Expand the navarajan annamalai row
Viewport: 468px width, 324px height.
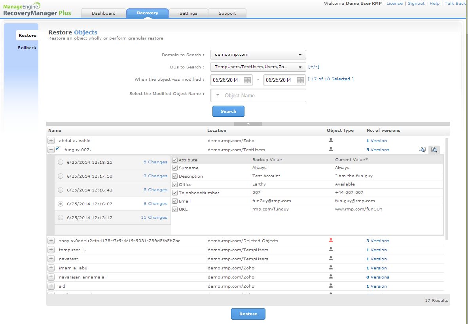click(x=51, y=277)
